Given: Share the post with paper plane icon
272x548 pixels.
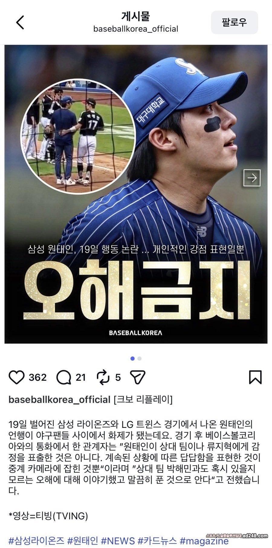Looking at the screenshot, I should tap(138, 377).
